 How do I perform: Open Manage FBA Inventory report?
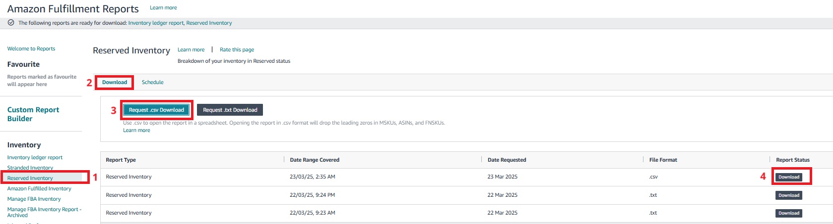click(34, 199)
